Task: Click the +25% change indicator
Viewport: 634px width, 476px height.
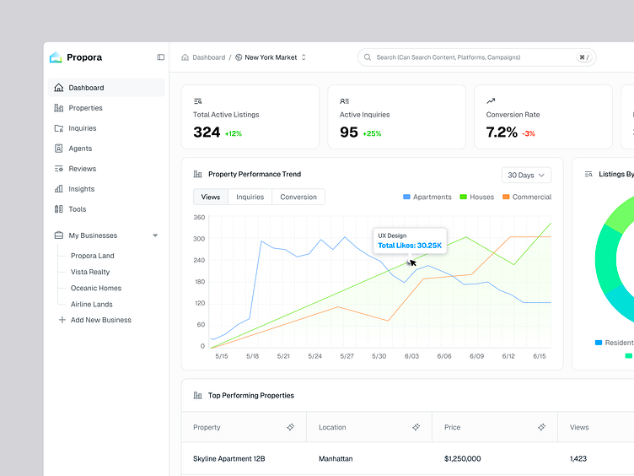Action: [372, 133]
